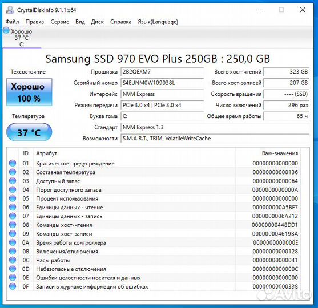Click status orb for attribute 05 Процент использования

pos(13,198)
